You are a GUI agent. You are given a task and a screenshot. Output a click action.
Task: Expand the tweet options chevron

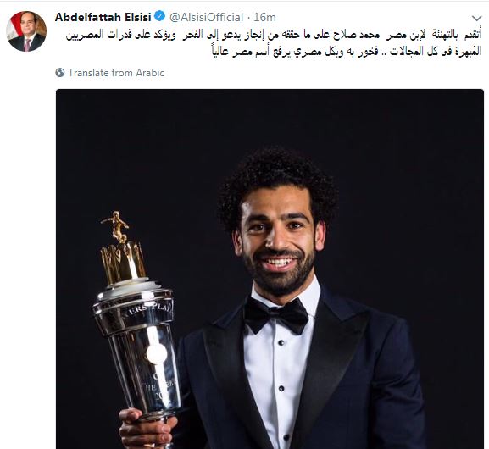click(477, 18)
